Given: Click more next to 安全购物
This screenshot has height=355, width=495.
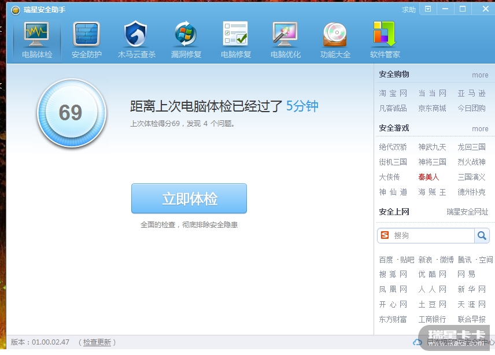Looking at the screenshot, I should [x=480, y=75].
